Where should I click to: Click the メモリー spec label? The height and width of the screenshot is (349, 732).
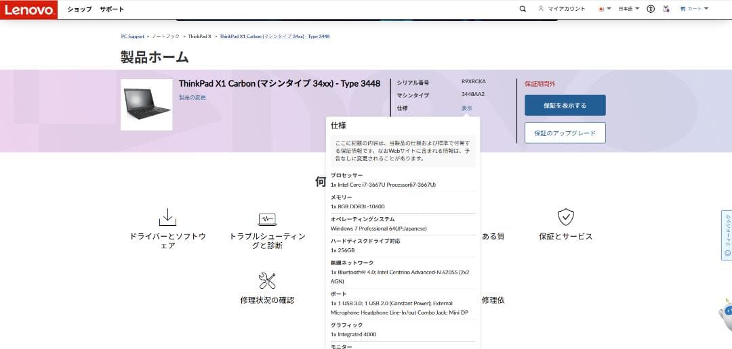(341, 197)
